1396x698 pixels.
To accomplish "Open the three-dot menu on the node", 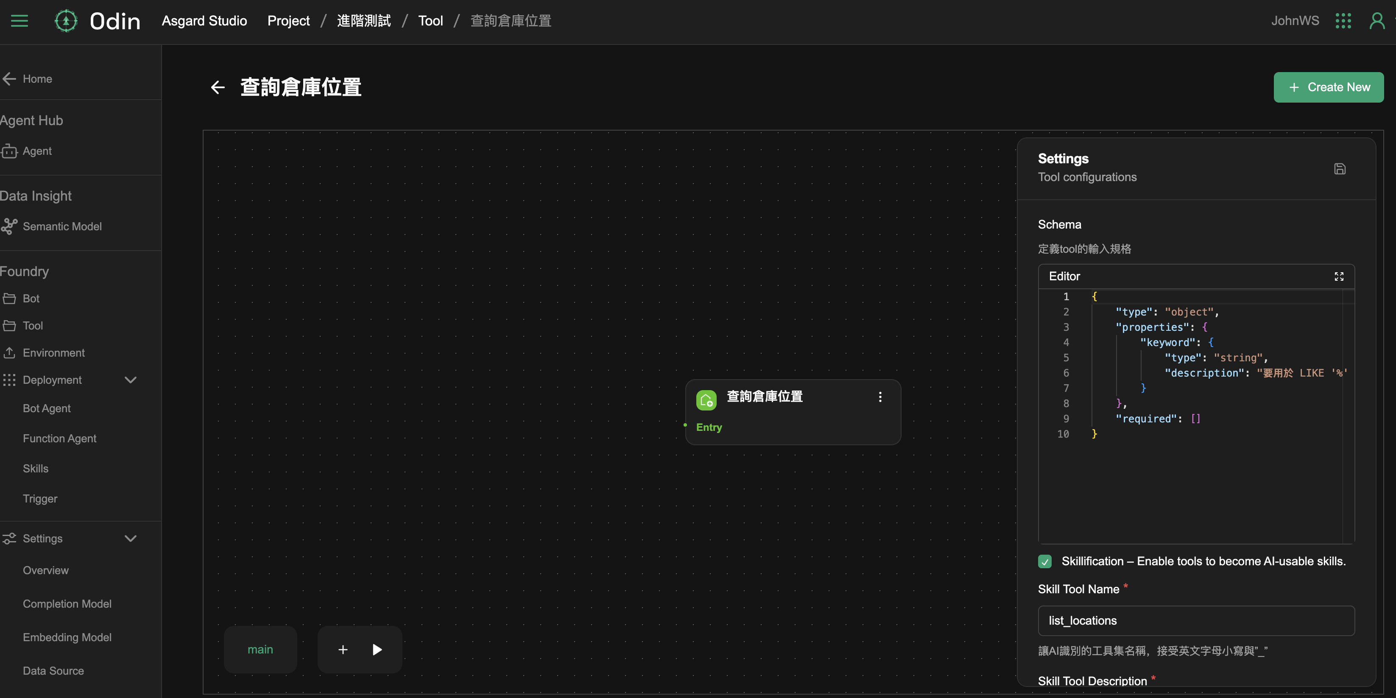I will pos(880,397).
